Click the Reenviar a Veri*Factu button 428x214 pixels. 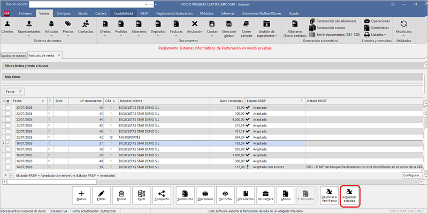click(x=329, y=195)
